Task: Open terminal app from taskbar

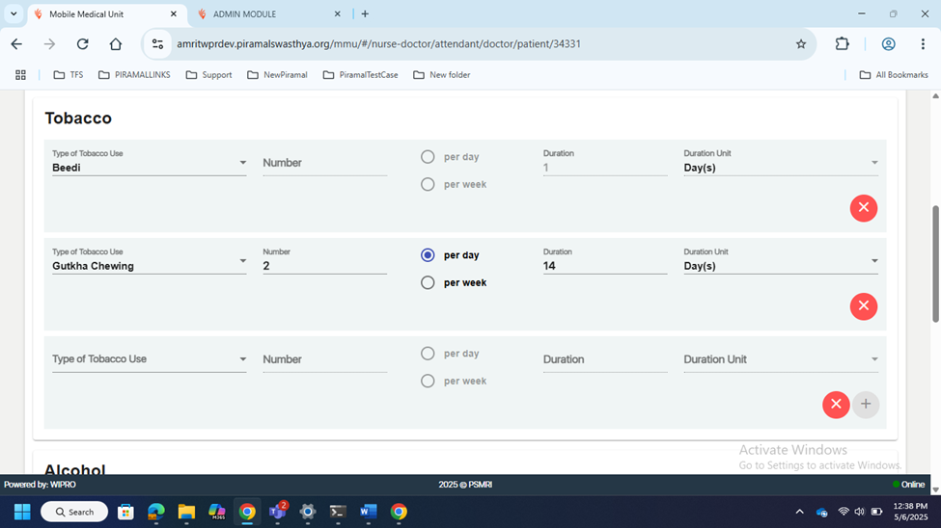Action: click(x=338, y=512)
